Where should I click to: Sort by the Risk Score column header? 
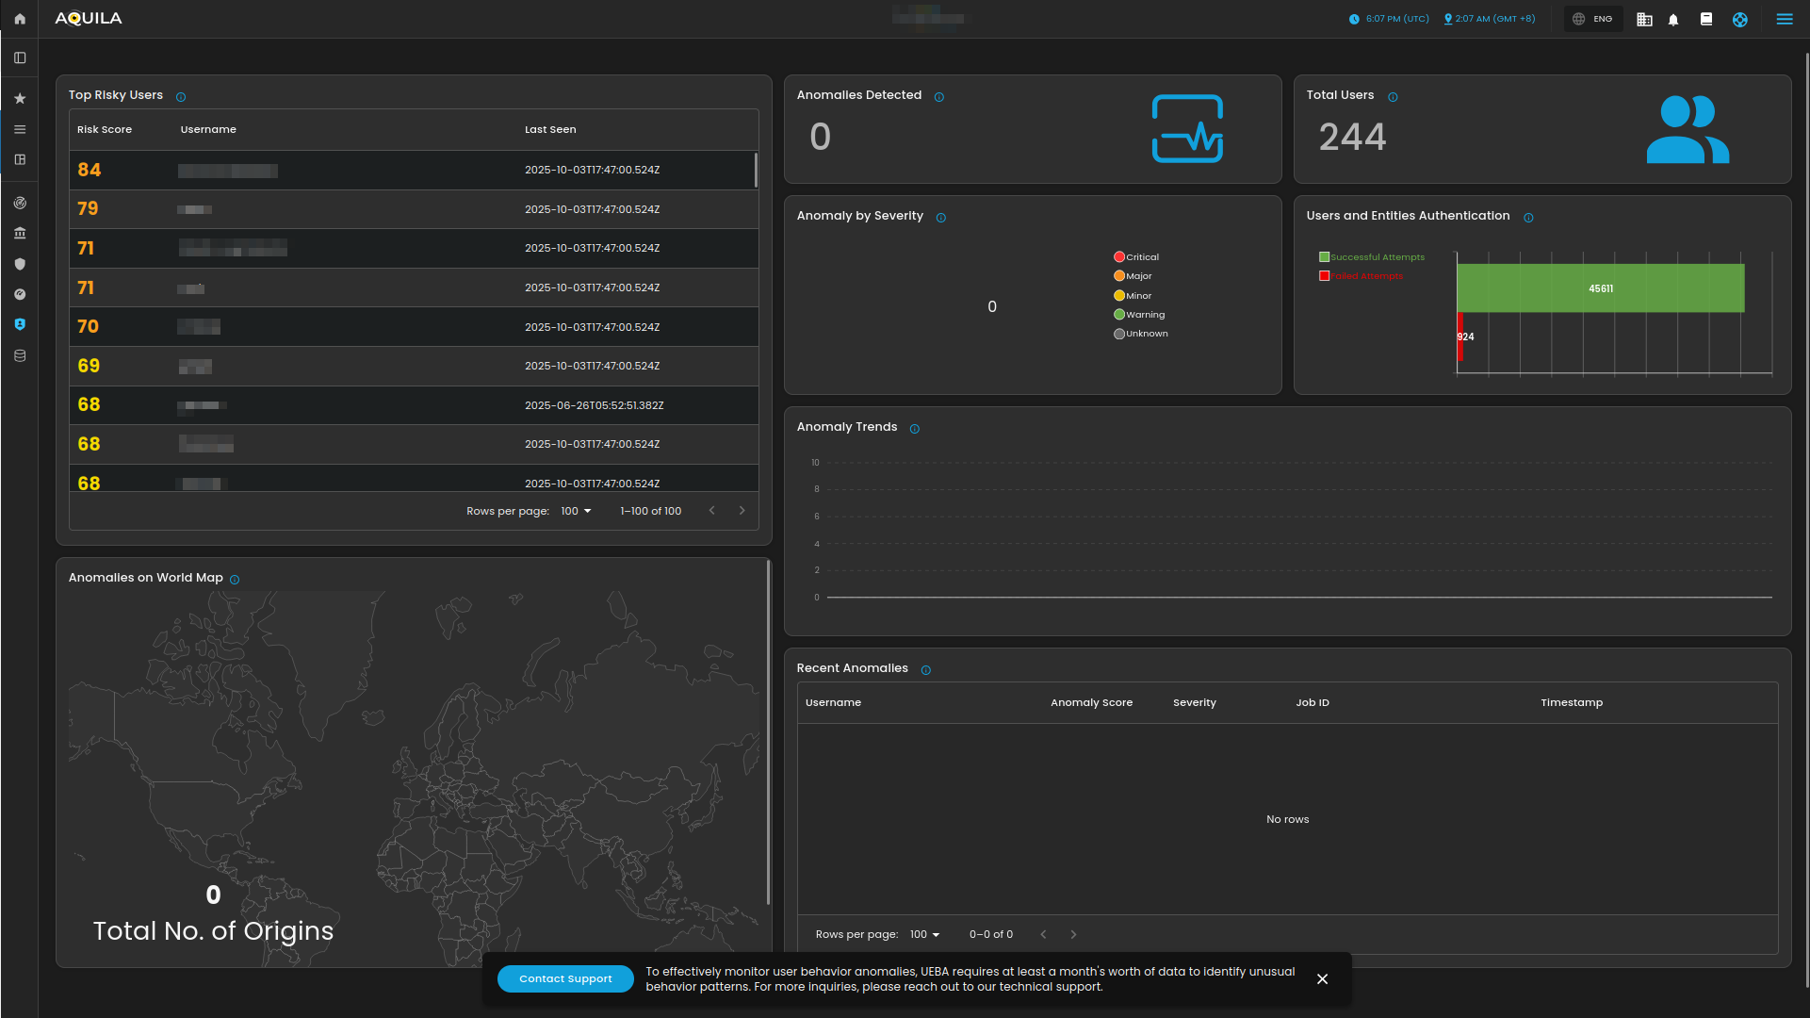(x=105, y=129)
